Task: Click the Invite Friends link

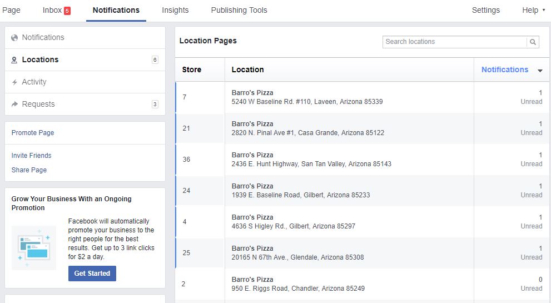Action: tap(31, 155)
